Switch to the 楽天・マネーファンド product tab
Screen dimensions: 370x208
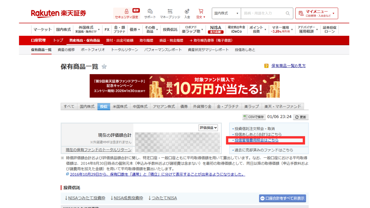(283, 107)
